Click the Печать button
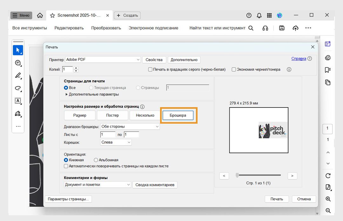343x221 pixels. click(277, 199)
